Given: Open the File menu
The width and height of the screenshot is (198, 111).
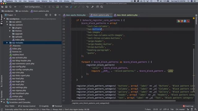Looking at the screenshot, I should (16, 1).
